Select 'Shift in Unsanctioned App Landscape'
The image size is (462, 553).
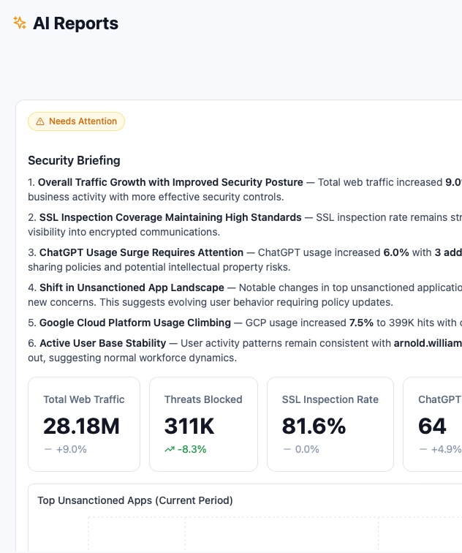coord(132,287)
